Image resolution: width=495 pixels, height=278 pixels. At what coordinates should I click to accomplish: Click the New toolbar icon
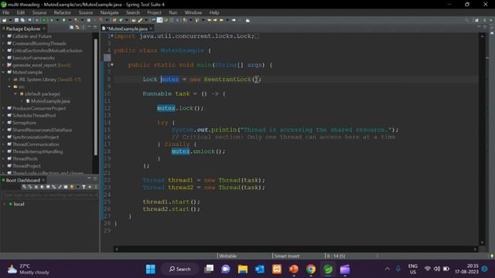(5, 20)
